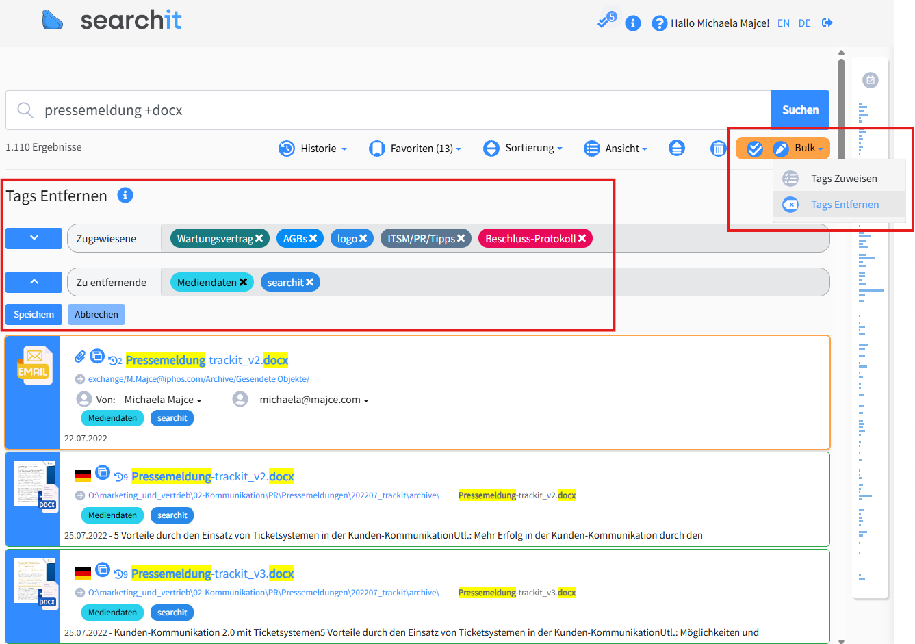Click the calendar icon above the timeline

point(870,80)
